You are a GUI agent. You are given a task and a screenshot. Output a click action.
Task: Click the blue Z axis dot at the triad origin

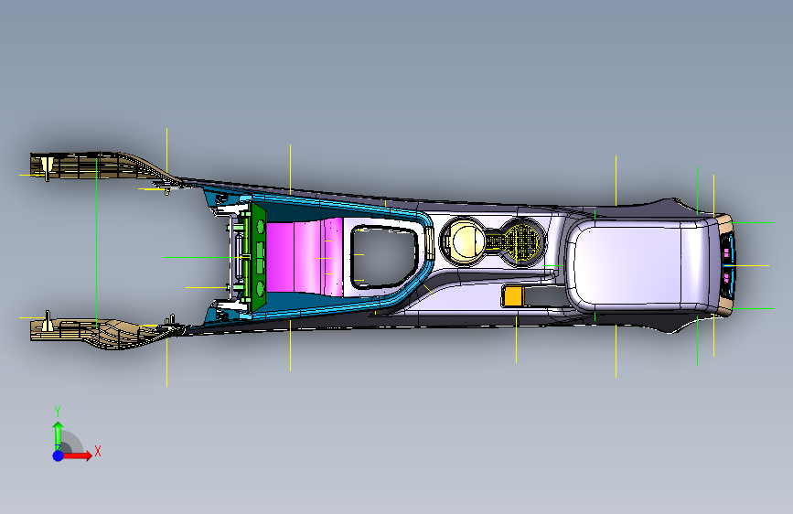pos(59,455)
